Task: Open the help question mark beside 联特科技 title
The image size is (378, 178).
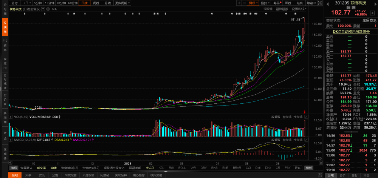Action: (x=43, y=9)
